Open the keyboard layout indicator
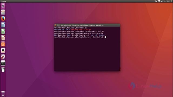173x97 pixels. coord(159,1)
